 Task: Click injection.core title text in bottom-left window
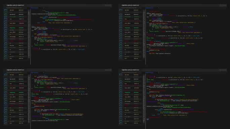pos(15,70)
